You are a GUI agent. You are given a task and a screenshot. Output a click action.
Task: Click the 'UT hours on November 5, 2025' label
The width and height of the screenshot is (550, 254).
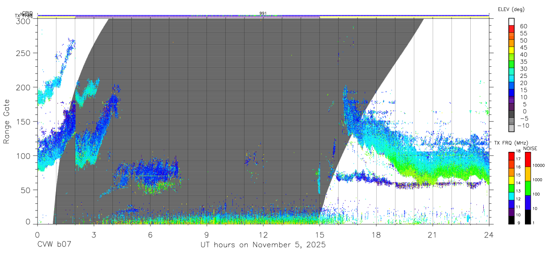[x=263, y=245]
